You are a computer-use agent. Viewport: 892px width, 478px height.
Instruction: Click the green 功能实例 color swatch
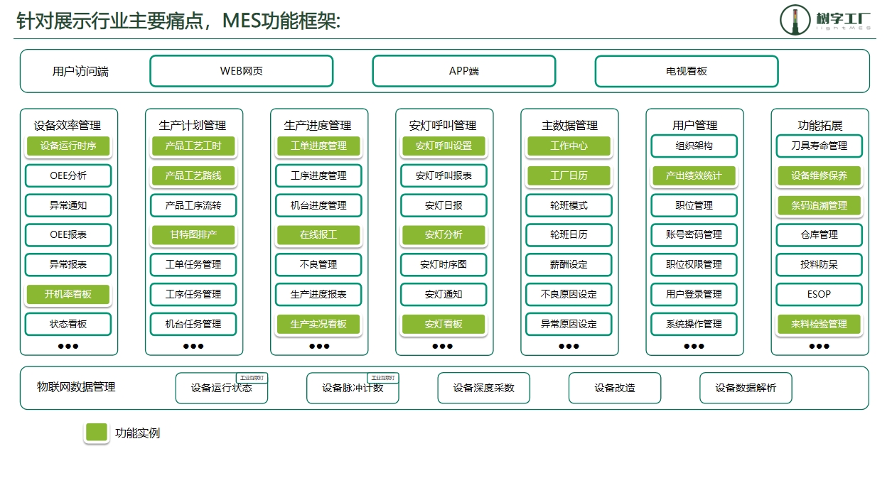pyautogui.click(x=97, y=431)
